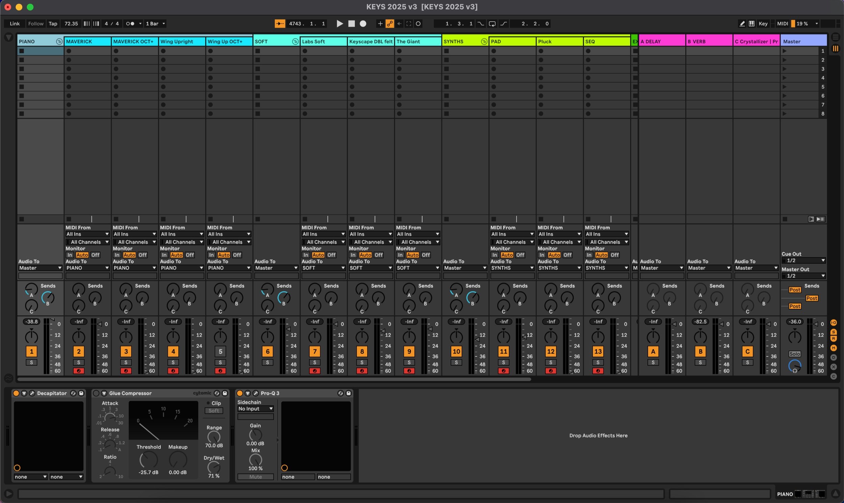The width and height of the screenshot is (844, 503).
Task: Toggle the Sends section S button
Action: (x=834, y=332)
